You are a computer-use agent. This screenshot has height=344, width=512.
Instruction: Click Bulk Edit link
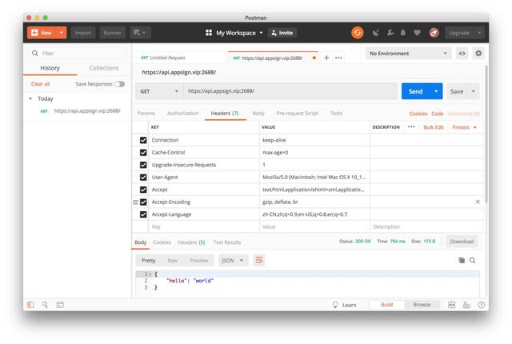coord(434,127)
